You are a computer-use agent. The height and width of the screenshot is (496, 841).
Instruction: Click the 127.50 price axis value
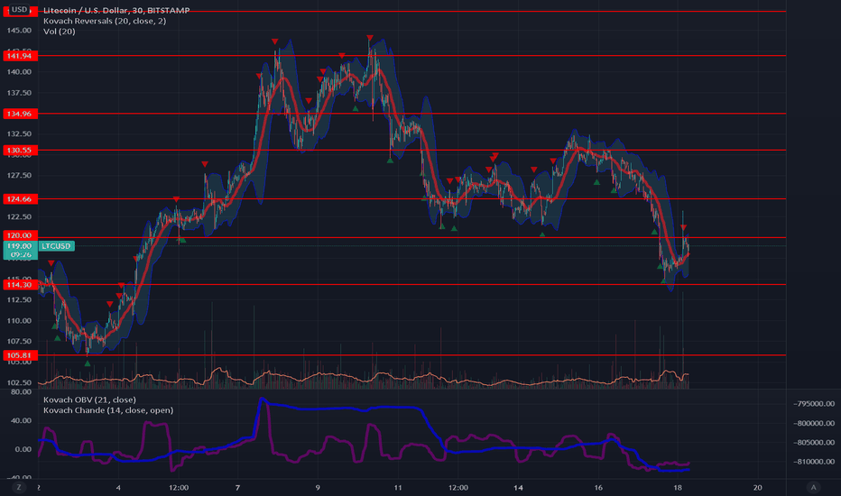pos(19,175)
